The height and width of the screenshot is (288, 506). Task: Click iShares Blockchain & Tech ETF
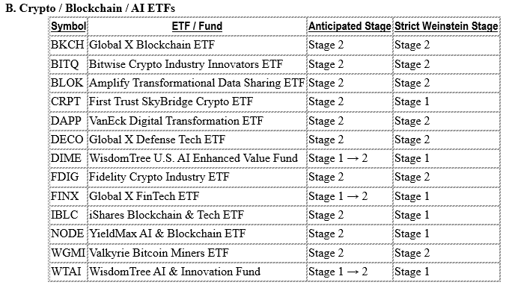[166, 215]
